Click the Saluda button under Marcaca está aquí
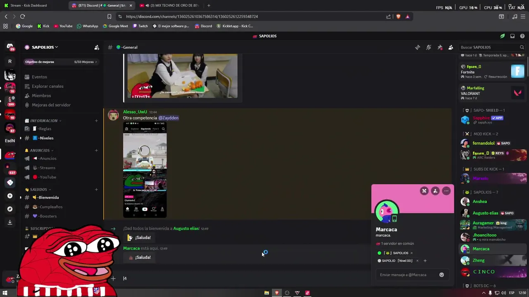The image size is (529, 297). [x=138, y=257]
